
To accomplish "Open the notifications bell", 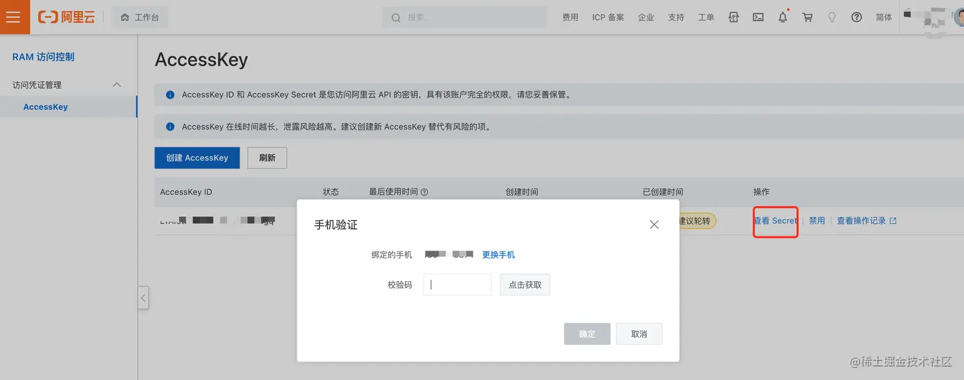I will point(783,17).
